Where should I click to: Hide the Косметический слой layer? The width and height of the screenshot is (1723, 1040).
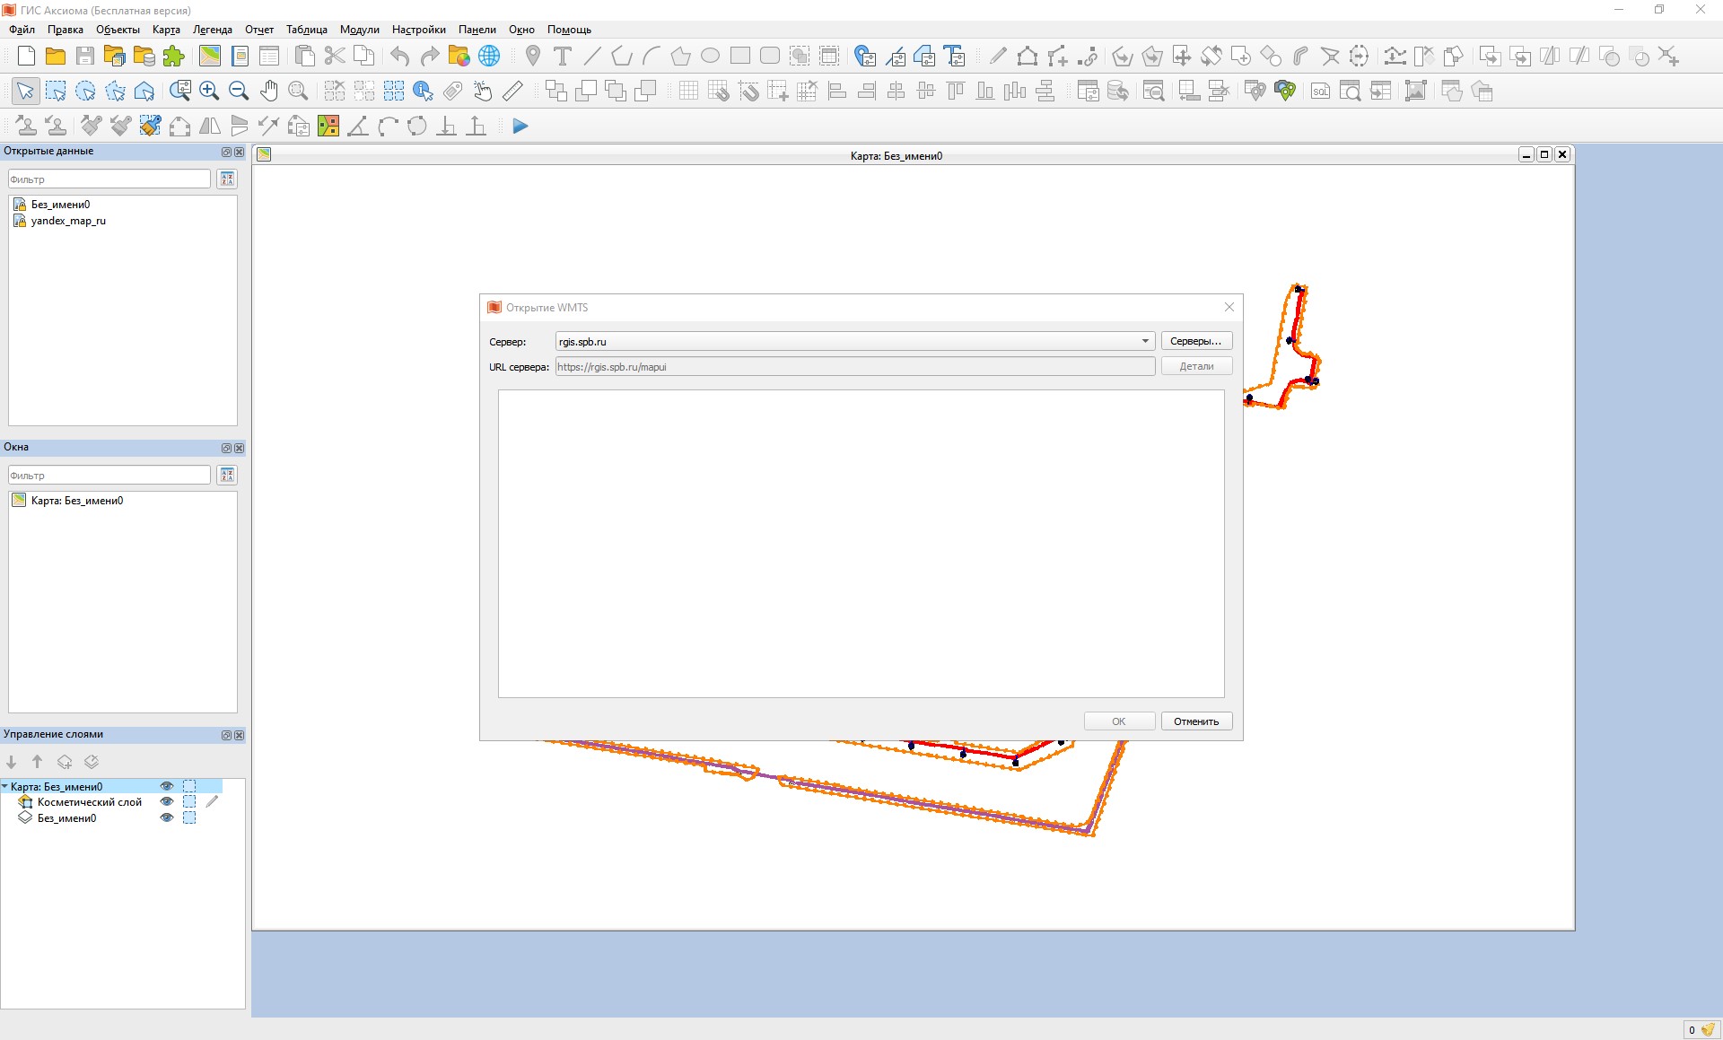coord(166,802)
